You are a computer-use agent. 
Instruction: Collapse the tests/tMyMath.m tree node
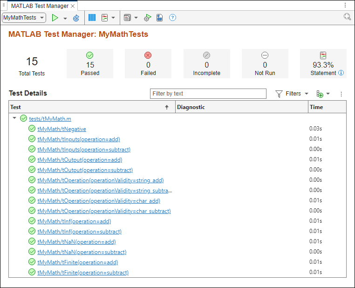(x=14, y=118)
